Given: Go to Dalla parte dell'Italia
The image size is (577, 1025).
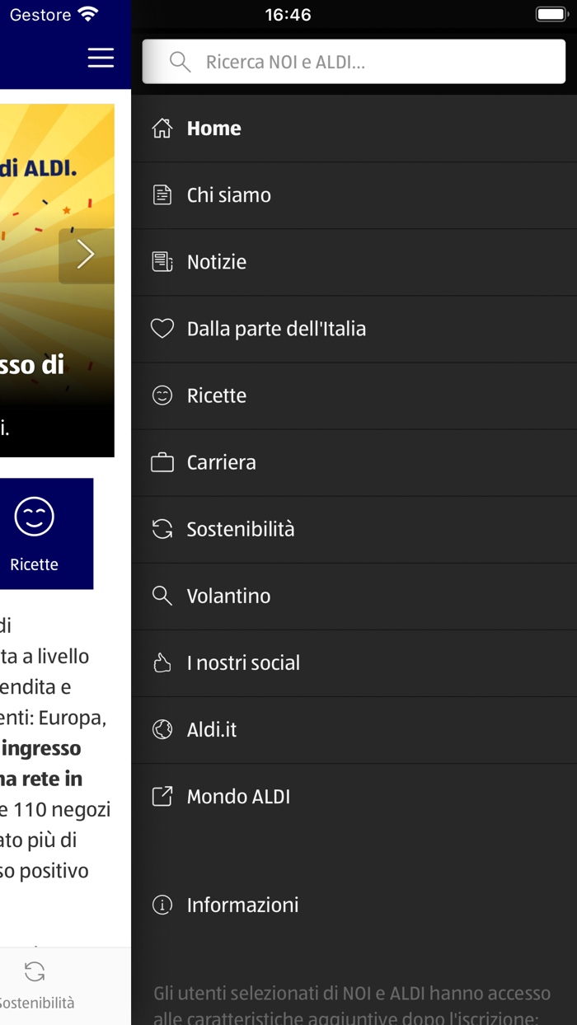Looking at the screenshot, I should (x=354, y=329).
